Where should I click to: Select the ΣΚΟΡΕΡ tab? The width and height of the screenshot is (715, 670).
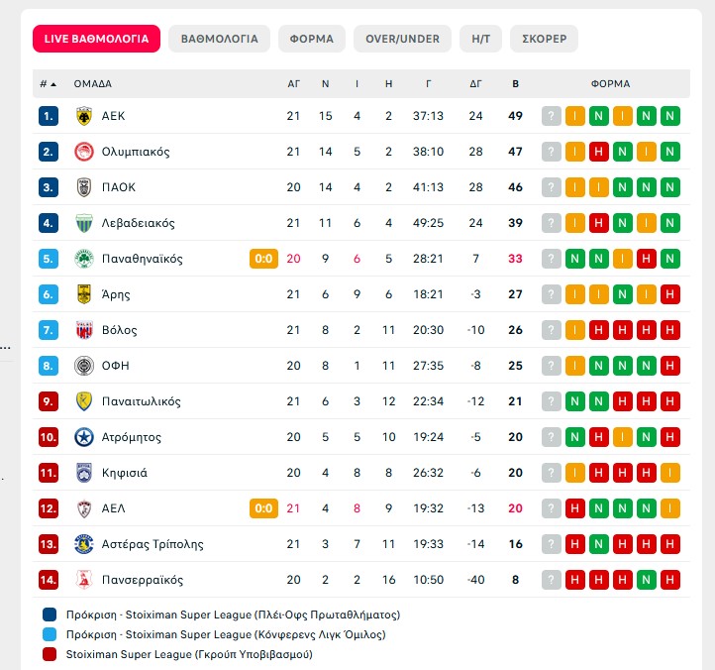[544, 39]
